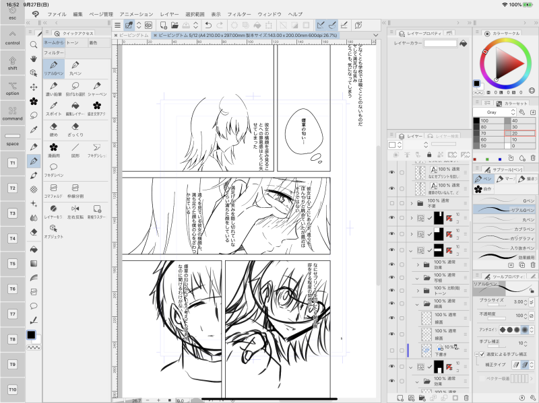Choose 枠線分割 frame split tool
This screenshot has height=403, width=539.
(x=75, y=191)
